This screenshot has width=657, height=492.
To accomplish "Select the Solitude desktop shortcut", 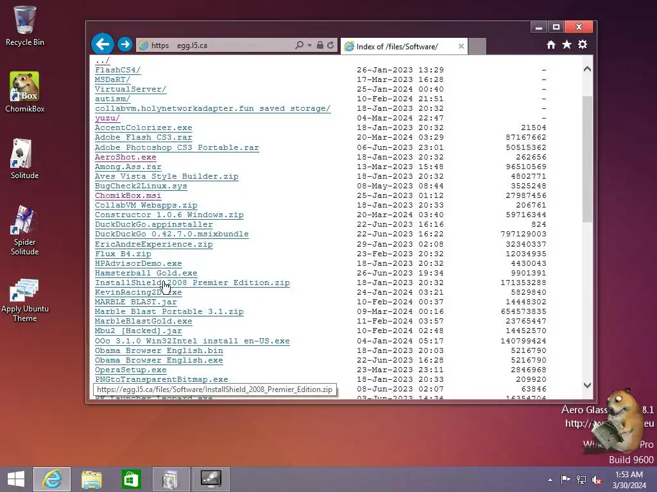I will coord(25,159).
